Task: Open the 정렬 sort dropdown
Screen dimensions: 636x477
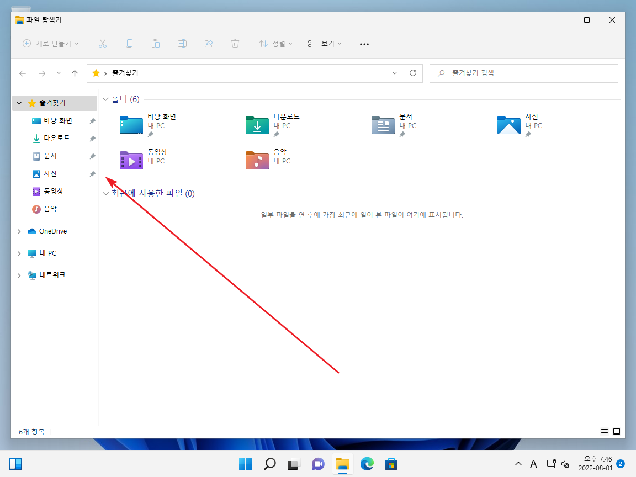Action: pos(276,44)
